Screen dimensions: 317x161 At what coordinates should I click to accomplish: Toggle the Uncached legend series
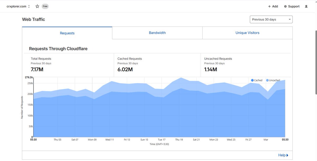pos(273,80)
